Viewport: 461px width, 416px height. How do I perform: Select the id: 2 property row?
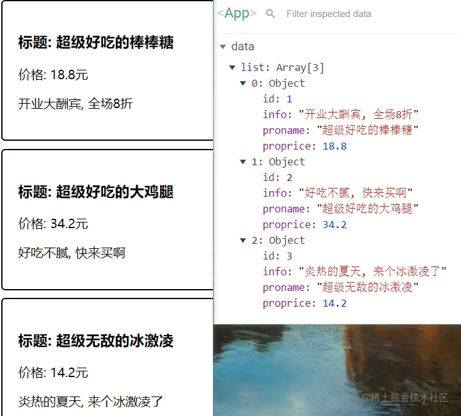(x=278, y=178)
